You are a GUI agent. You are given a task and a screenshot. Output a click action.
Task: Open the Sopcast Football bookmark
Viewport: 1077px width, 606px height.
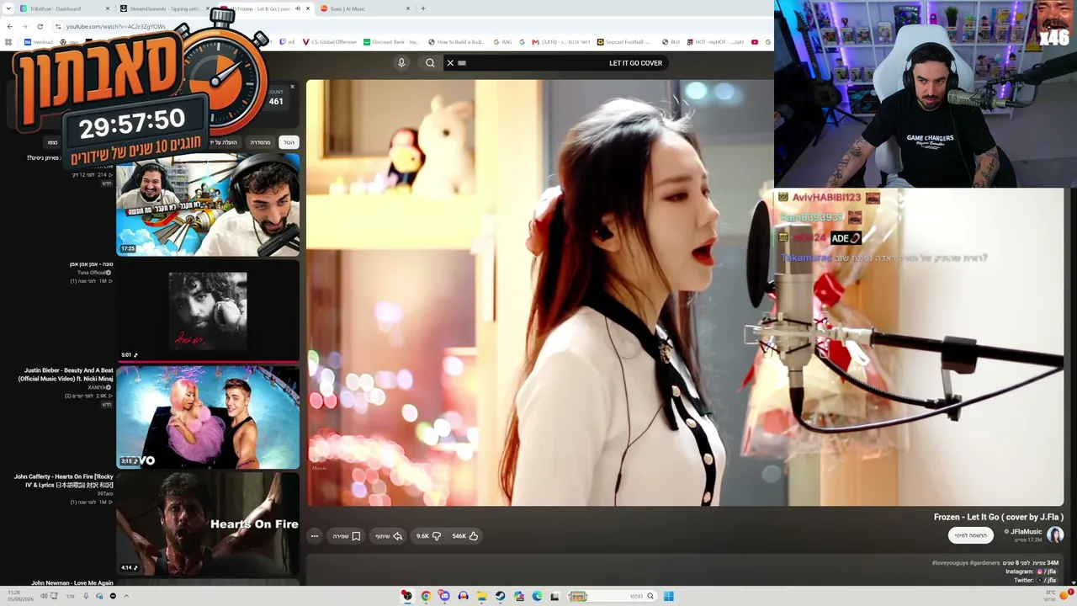tap(623, 42)
